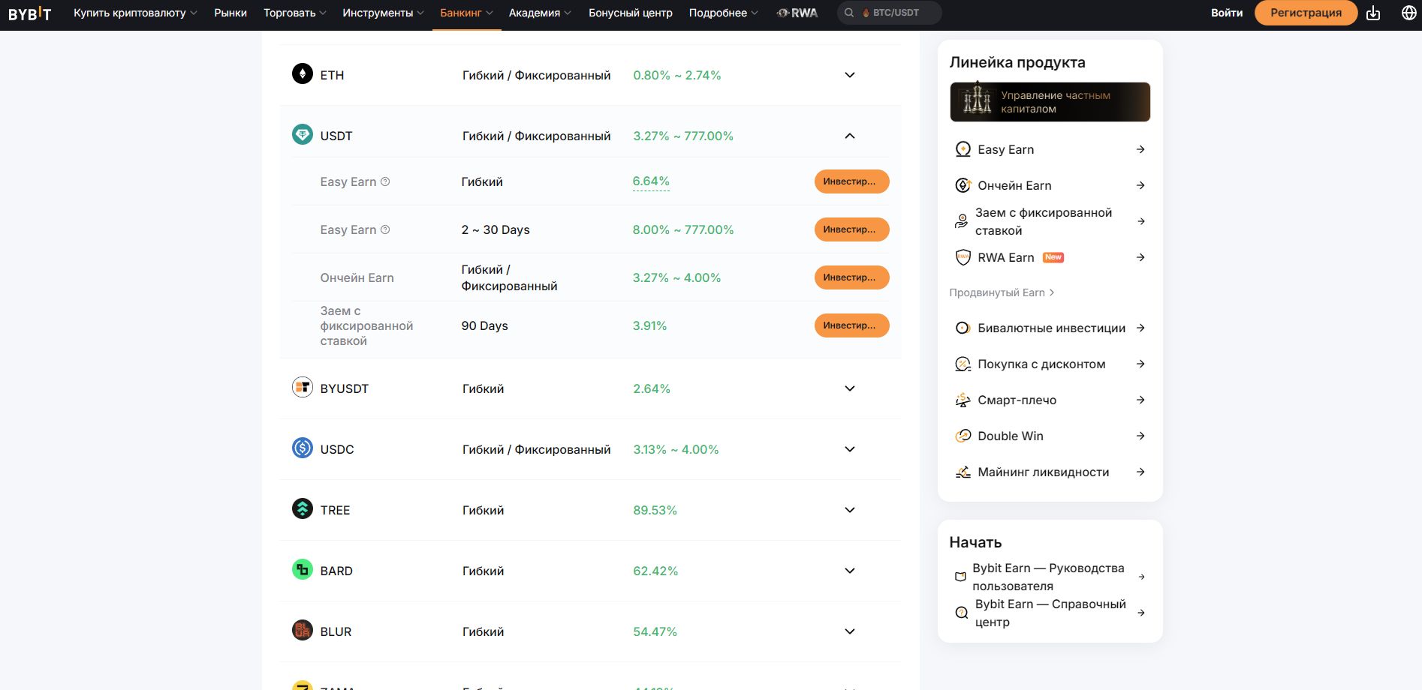
Task: Click the 6.64% APR value
Action: tap(651, 181)
